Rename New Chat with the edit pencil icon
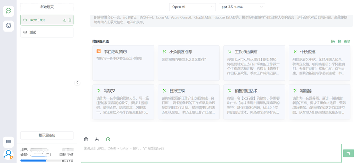The image size is (354, 163). (65, 20)
